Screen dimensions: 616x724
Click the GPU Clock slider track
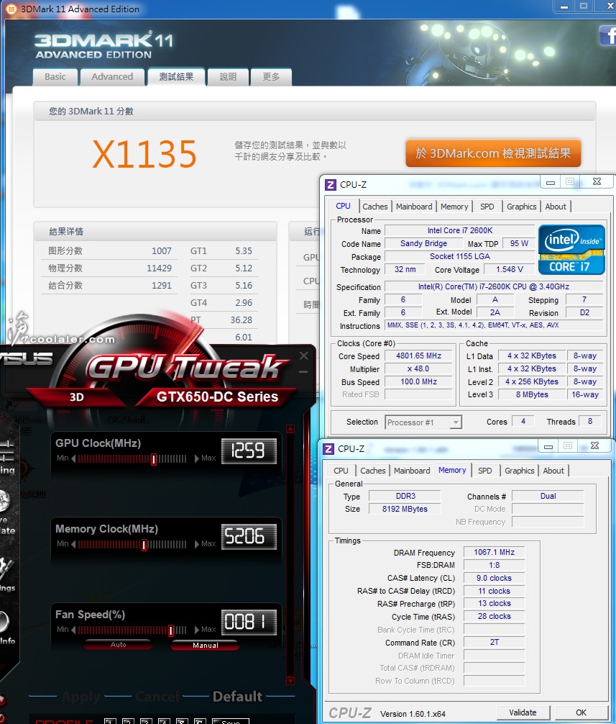(x=132, y=459)
